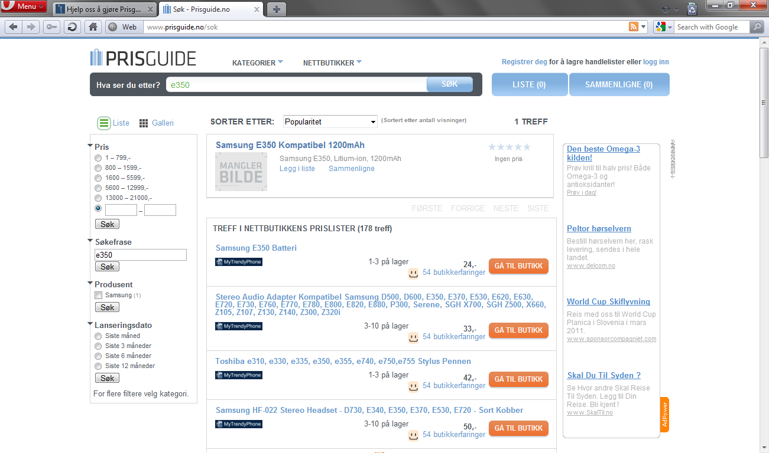Click the browser forward arrow

coord(31,27)
